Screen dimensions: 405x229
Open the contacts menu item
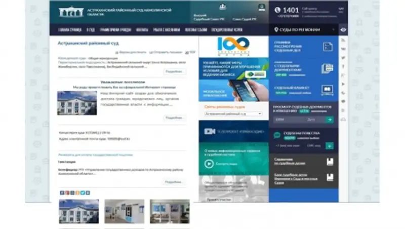pyautogui.click(x=142, y=30)
